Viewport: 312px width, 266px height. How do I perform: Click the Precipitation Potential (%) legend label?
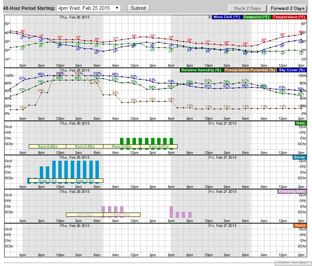[x=250, y=70]
